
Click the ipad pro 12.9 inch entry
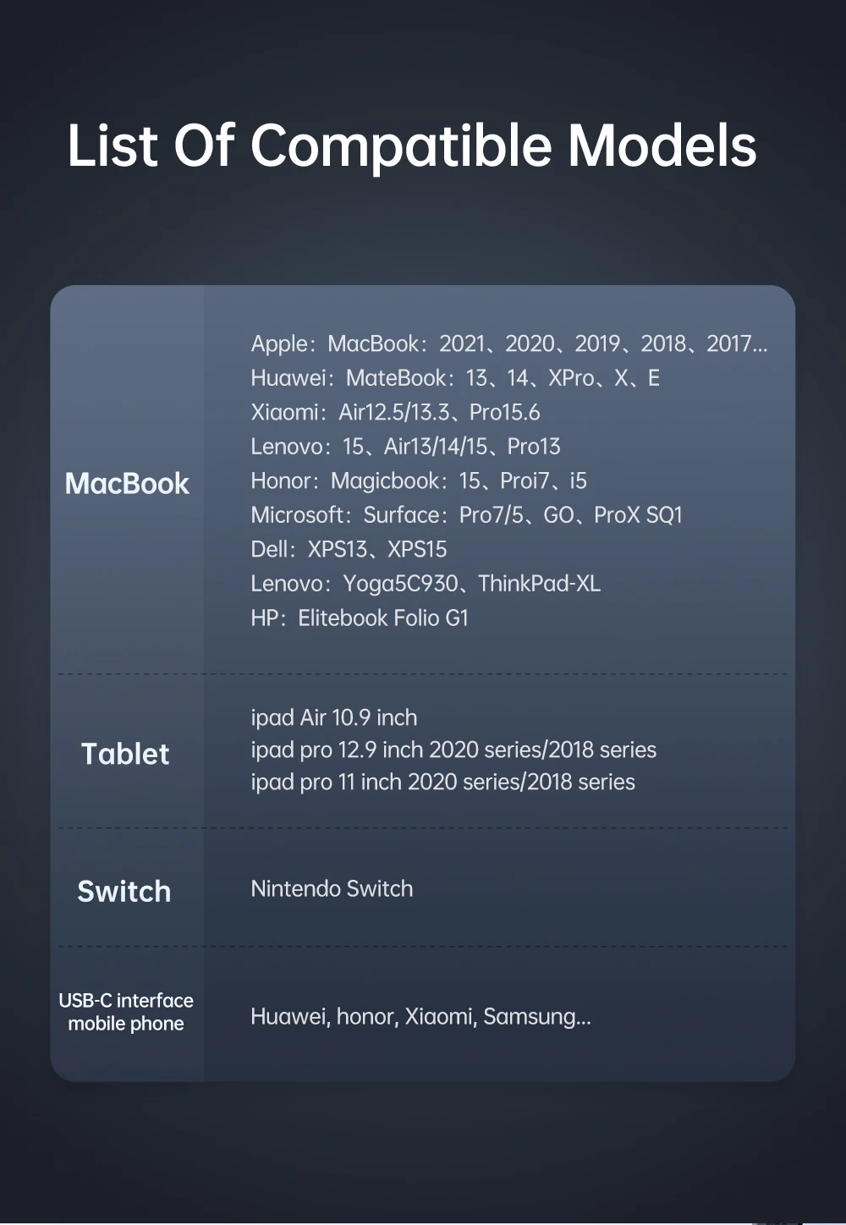pos(453,750)
